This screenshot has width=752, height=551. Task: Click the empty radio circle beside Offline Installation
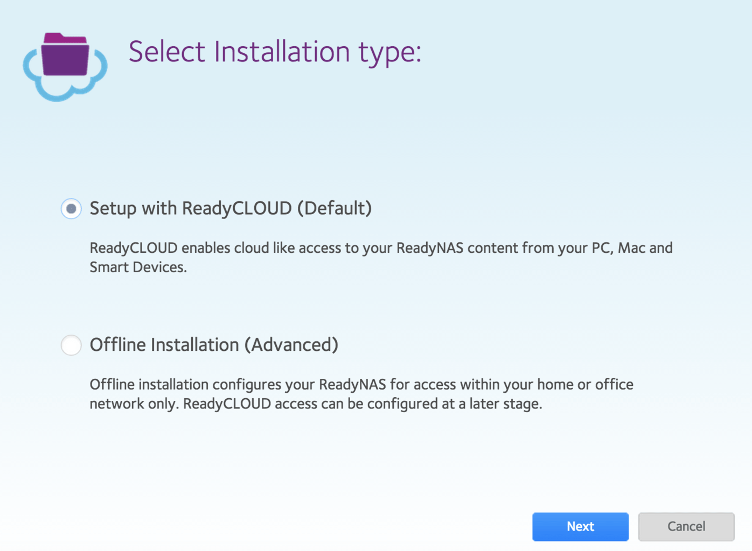click(71, 345)
